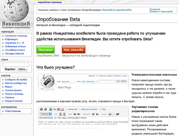Click the line break arrow icon in editor preview
This screenshot has height=136, width=179.
point(118,114)
